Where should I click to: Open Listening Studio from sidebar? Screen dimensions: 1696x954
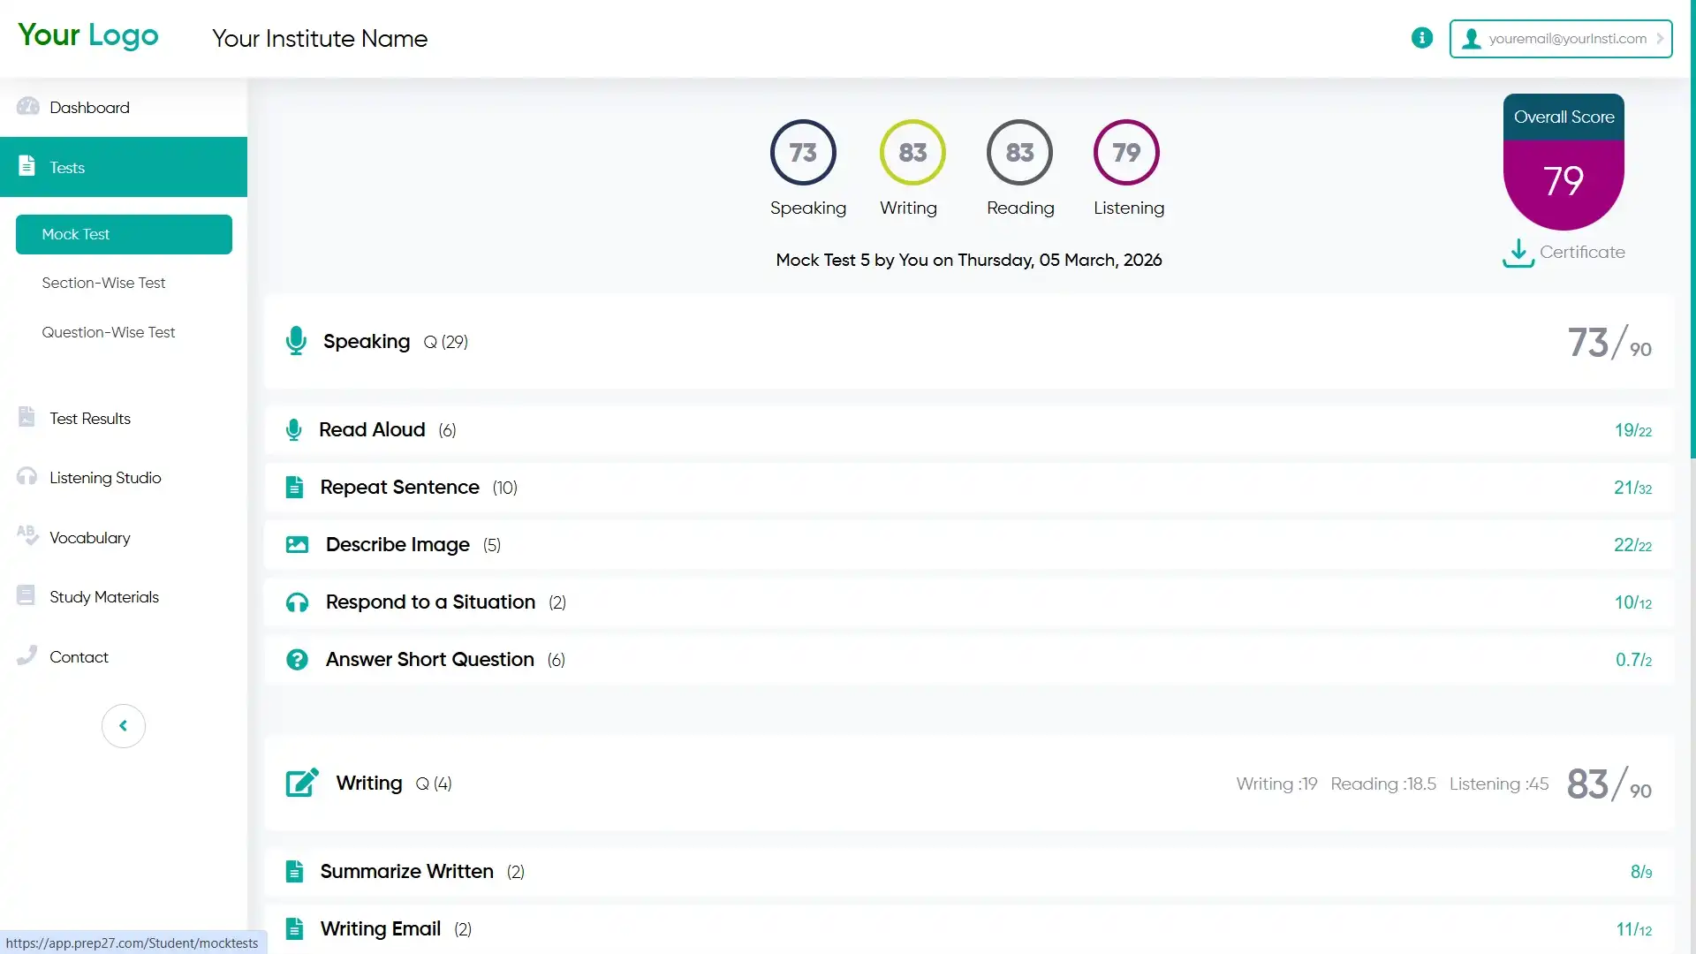pyautogui.click(x=104, y=478)
